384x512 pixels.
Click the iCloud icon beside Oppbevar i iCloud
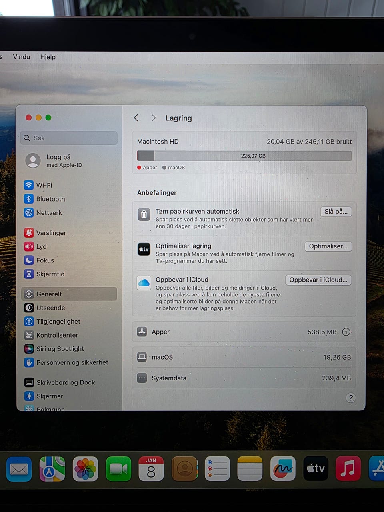(x=144, y=283)
